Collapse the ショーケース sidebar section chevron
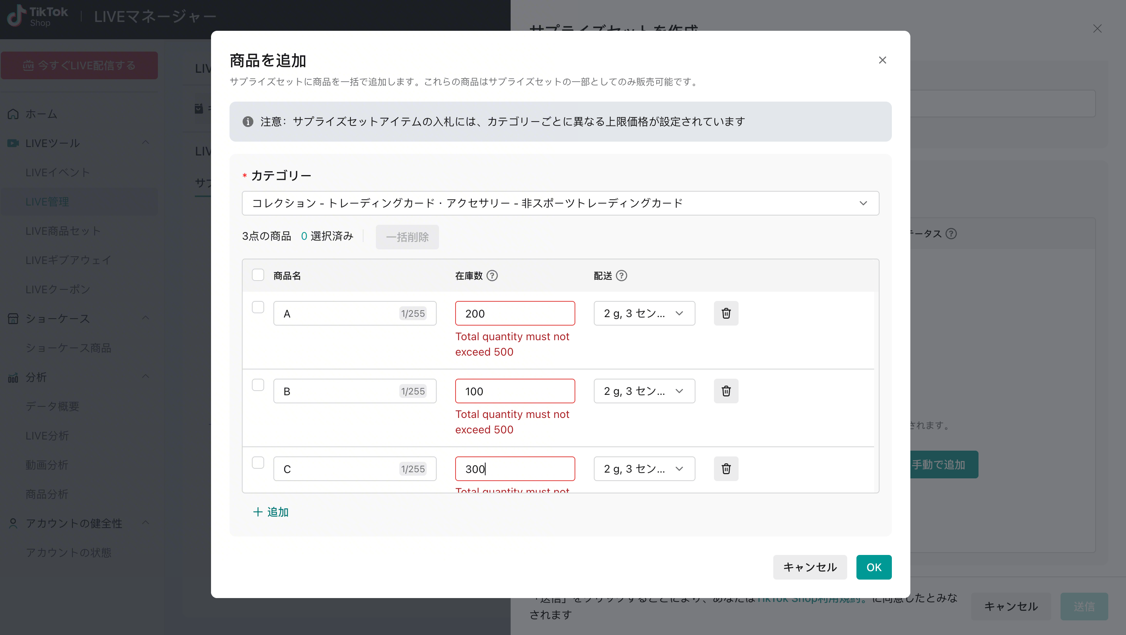This screenshot has width=1126, height=635. pyautogui.click(x=146, y=317)
